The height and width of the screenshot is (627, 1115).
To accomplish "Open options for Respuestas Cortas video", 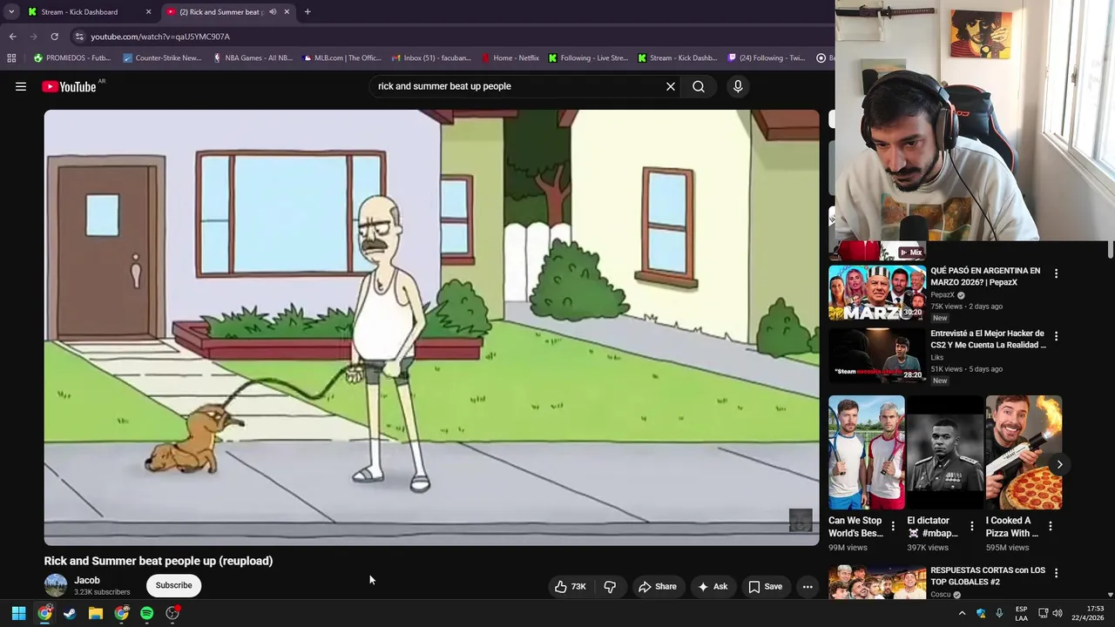I will (x=1056, y=573).
